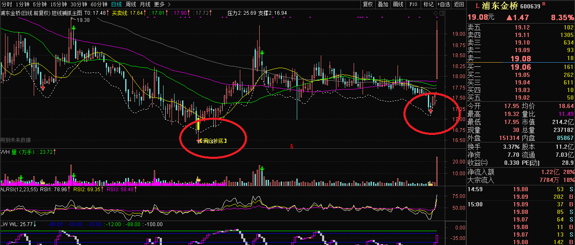Click leftmost green arrow in volume panel

(21, 178)
